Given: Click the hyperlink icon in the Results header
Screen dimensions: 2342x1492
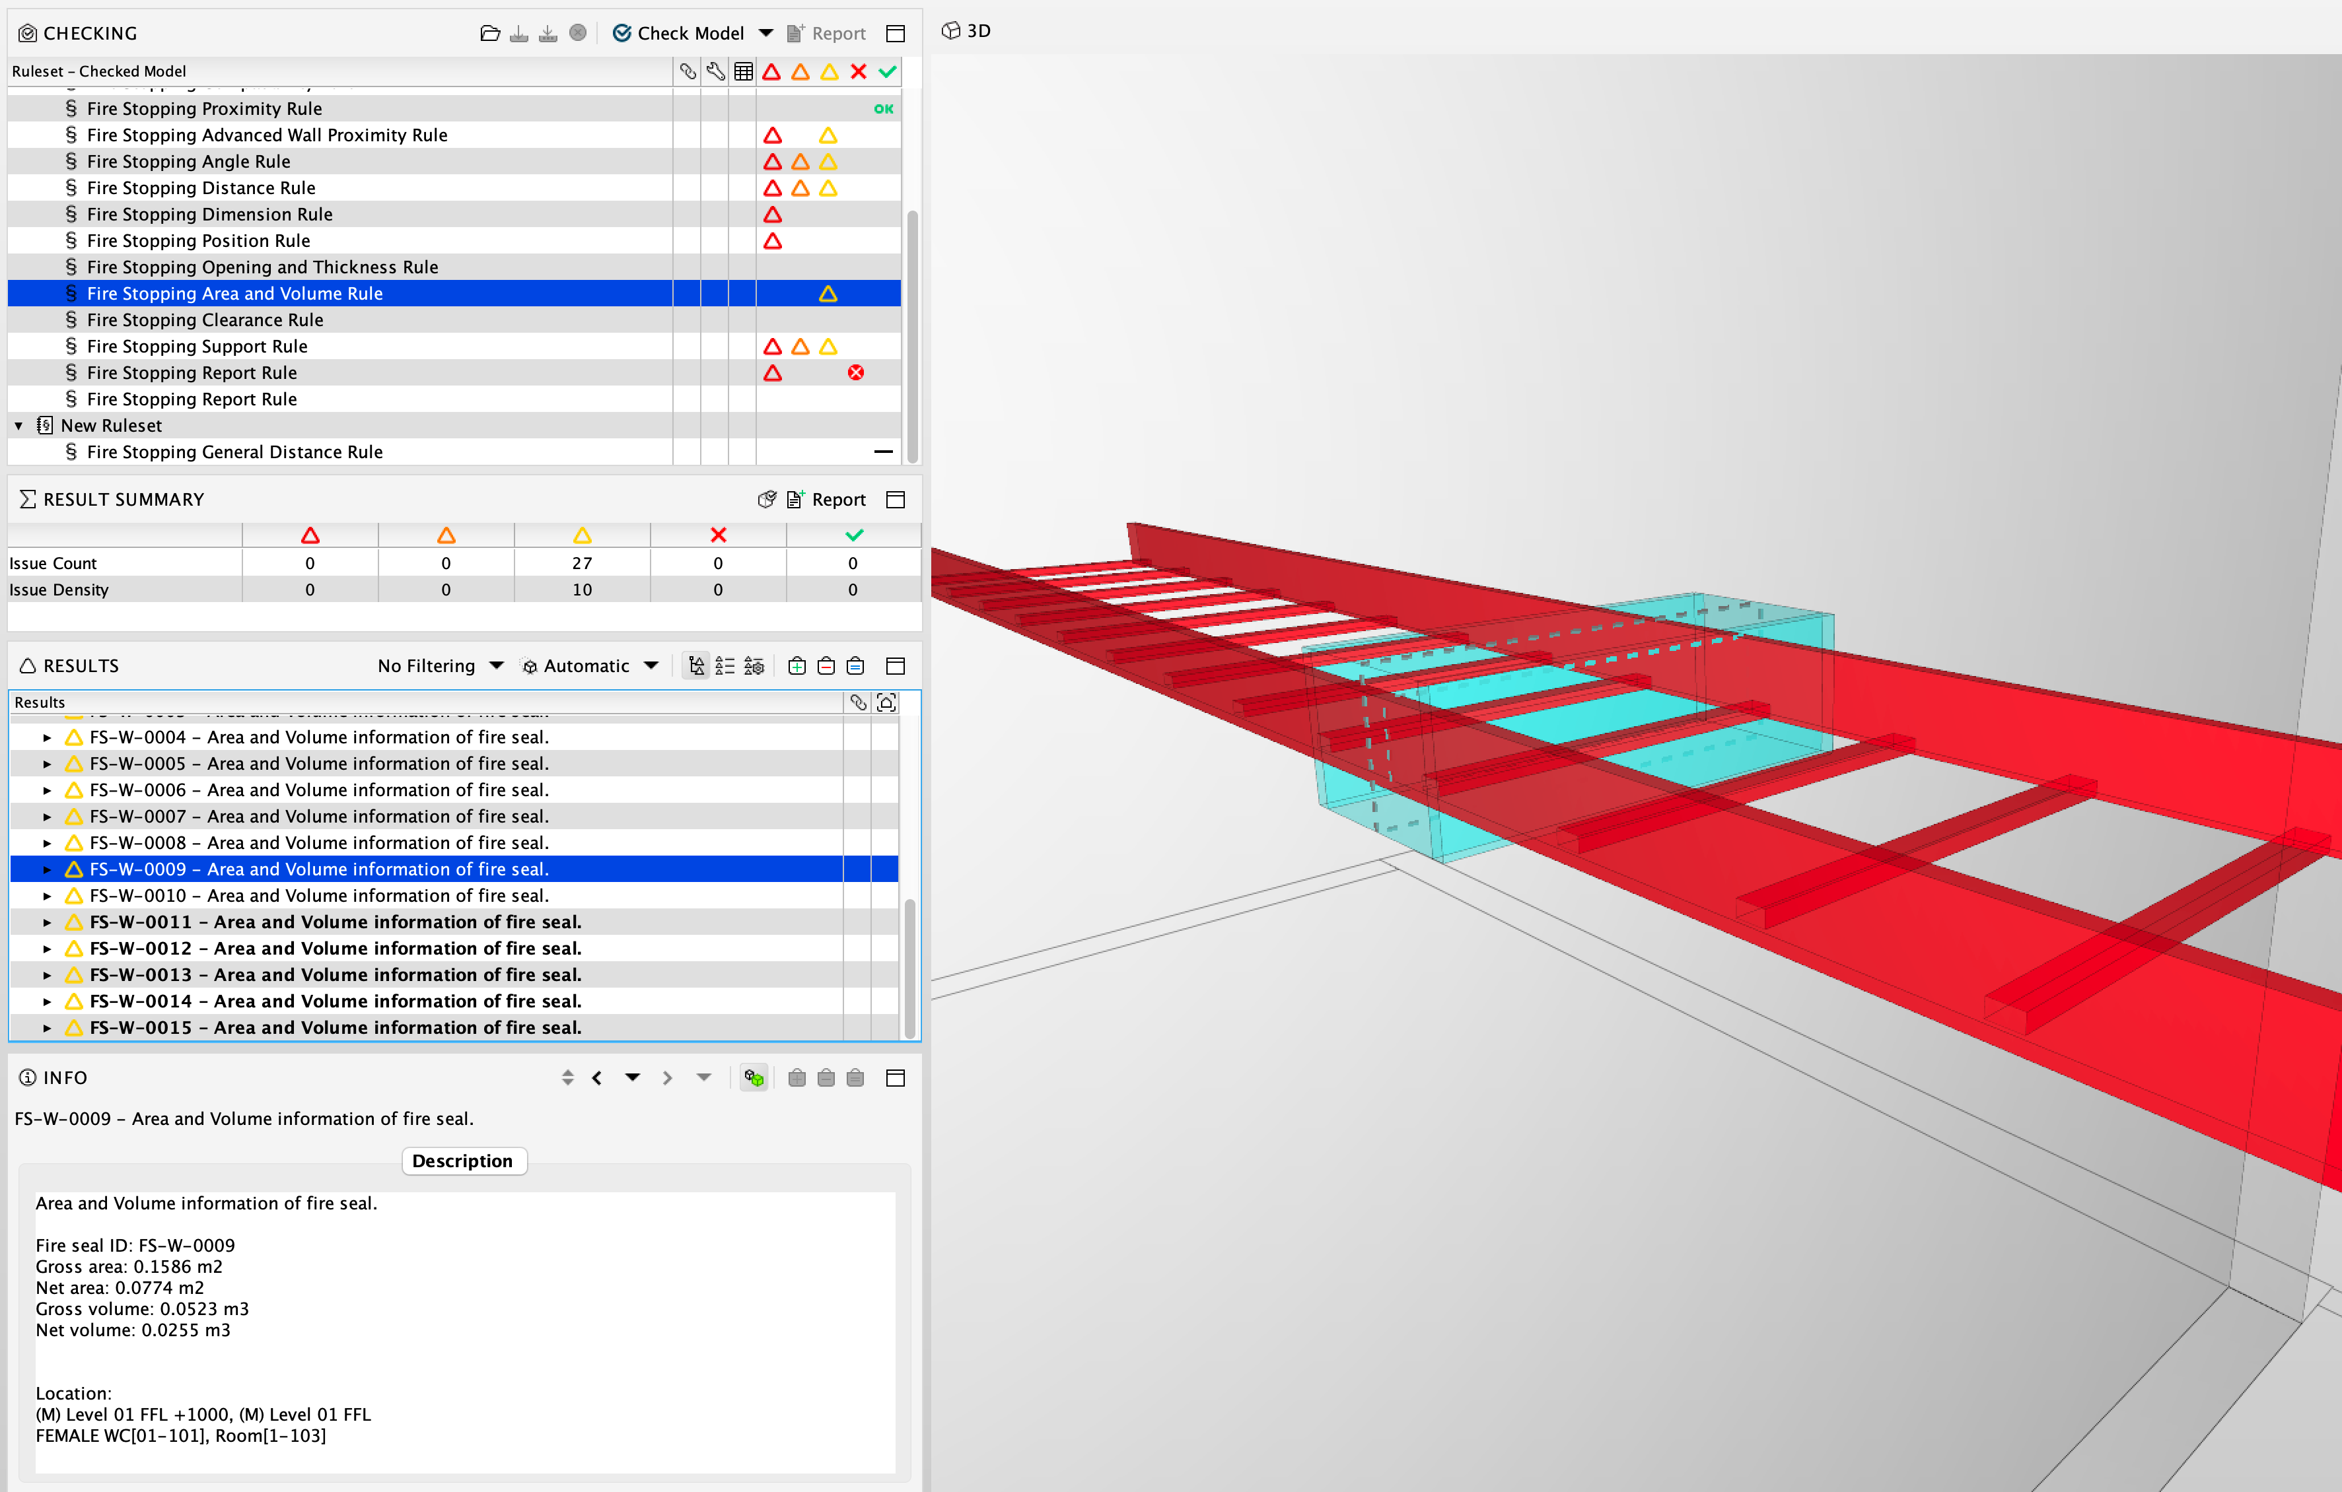Looking at the screenshot, I should coord(858,702).
